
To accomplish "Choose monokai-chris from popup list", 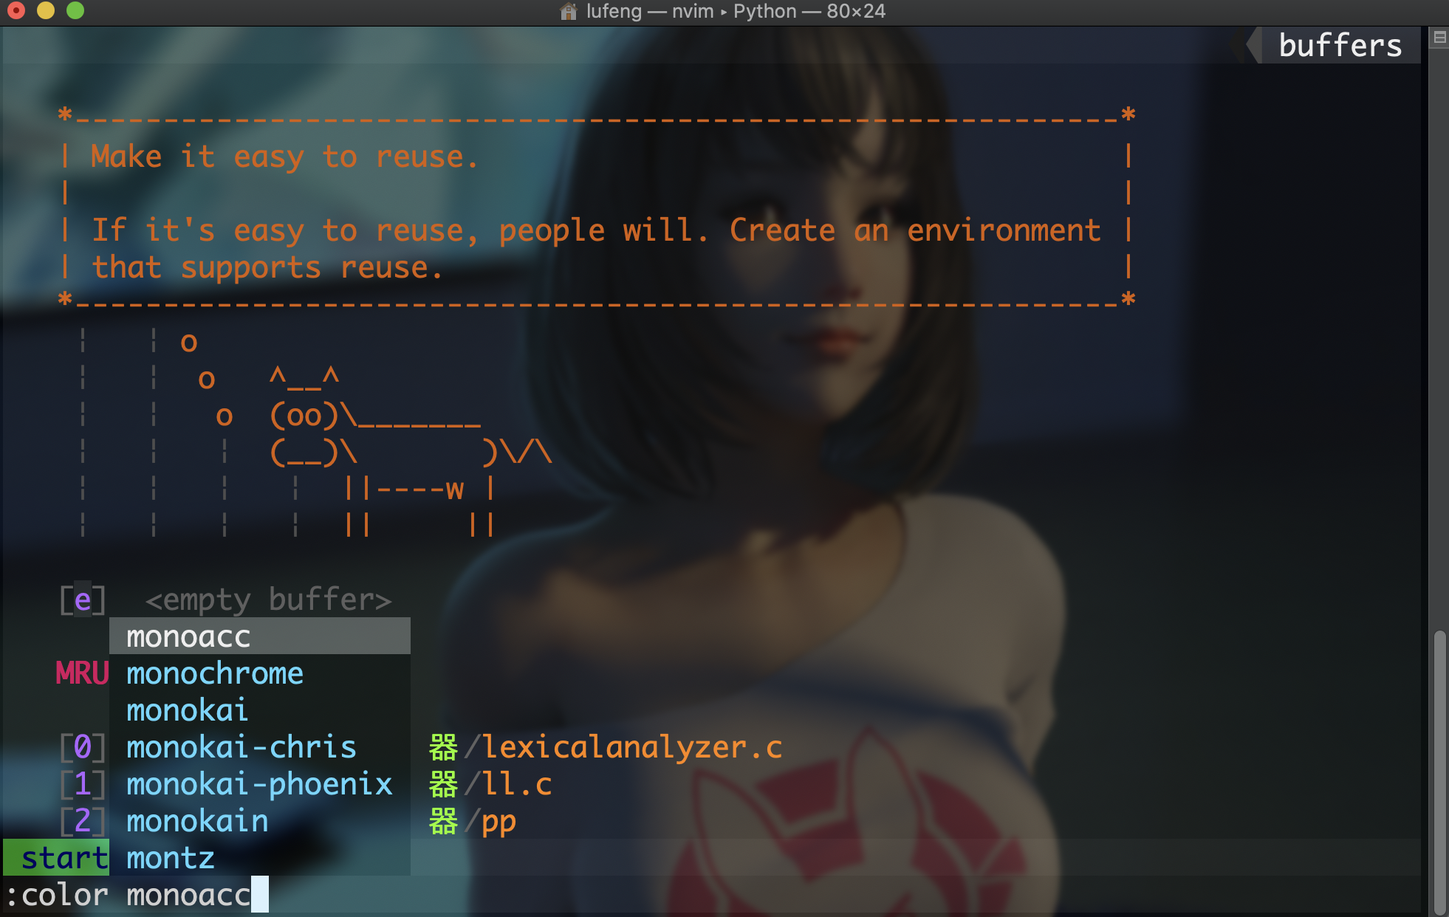I will [x=241, y=747].
